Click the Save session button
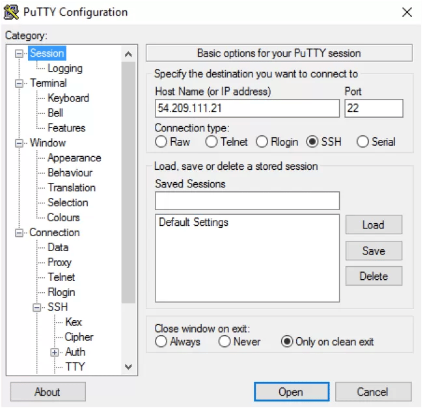The image size is (423, 408). coord(374,251)
